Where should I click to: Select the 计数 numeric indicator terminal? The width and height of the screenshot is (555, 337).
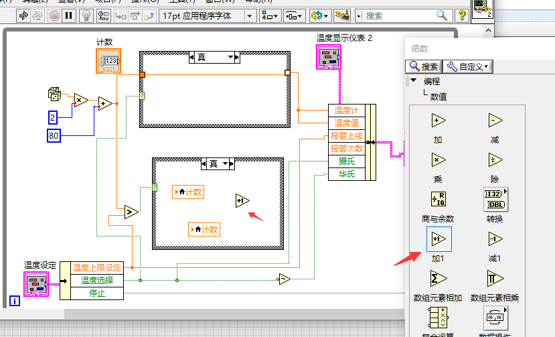click(x=108, y=61)
